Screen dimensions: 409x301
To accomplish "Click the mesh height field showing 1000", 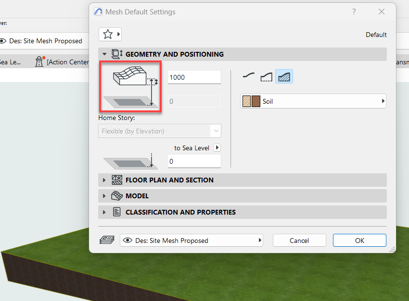I will click(194, 77).
